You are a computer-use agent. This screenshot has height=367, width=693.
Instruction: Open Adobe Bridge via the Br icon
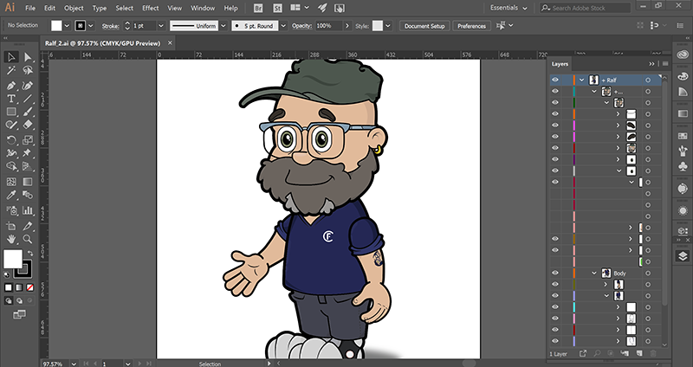point(260,8)
